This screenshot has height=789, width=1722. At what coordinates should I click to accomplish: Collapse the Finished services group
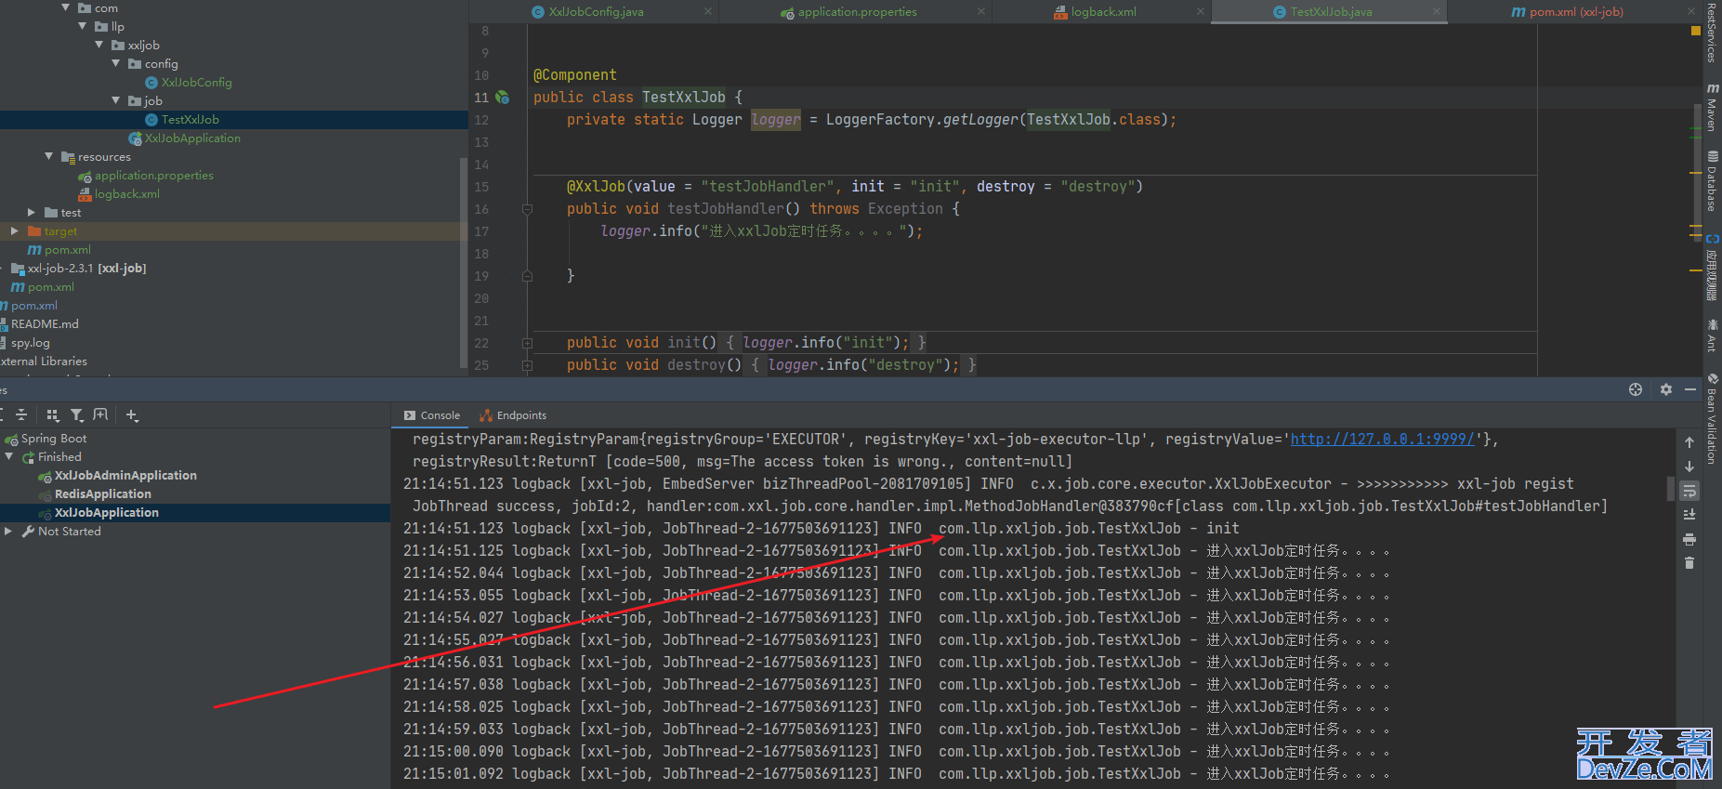9,456
